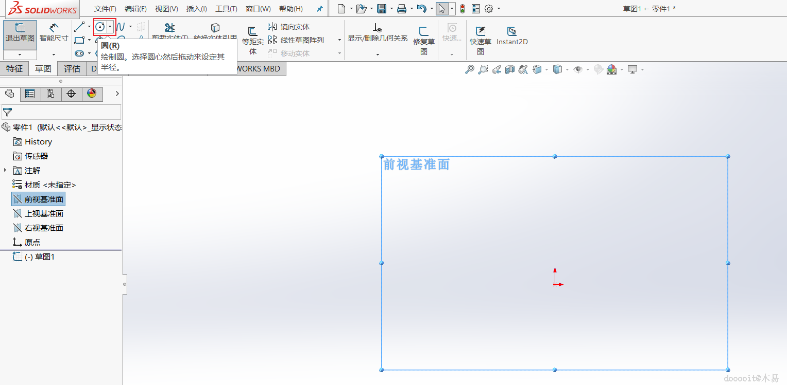The image size is (787, 385).
Task: Click the Save icon in the top toolbar
Action: pyautogui.click(x=382, y=9)
